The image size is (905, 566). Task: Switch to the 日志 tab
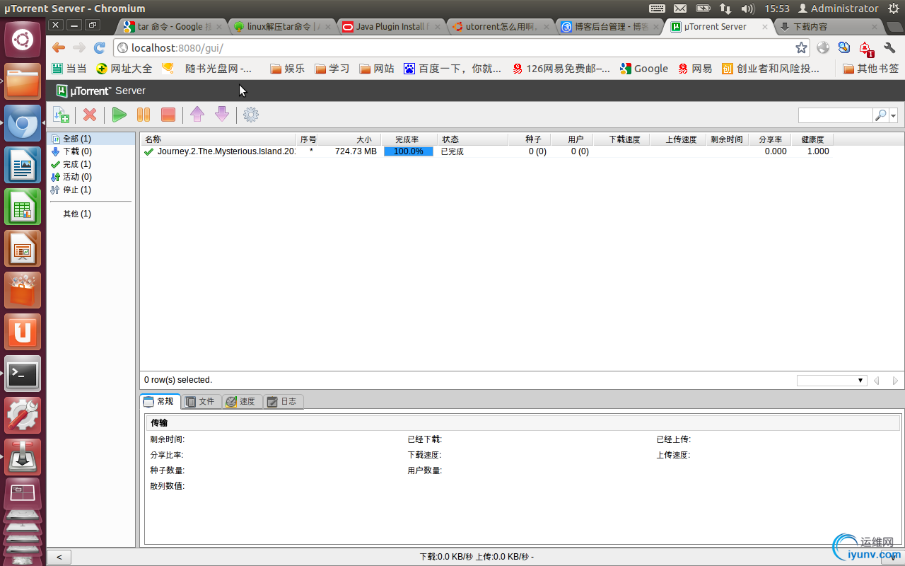[x=283, y=402]
